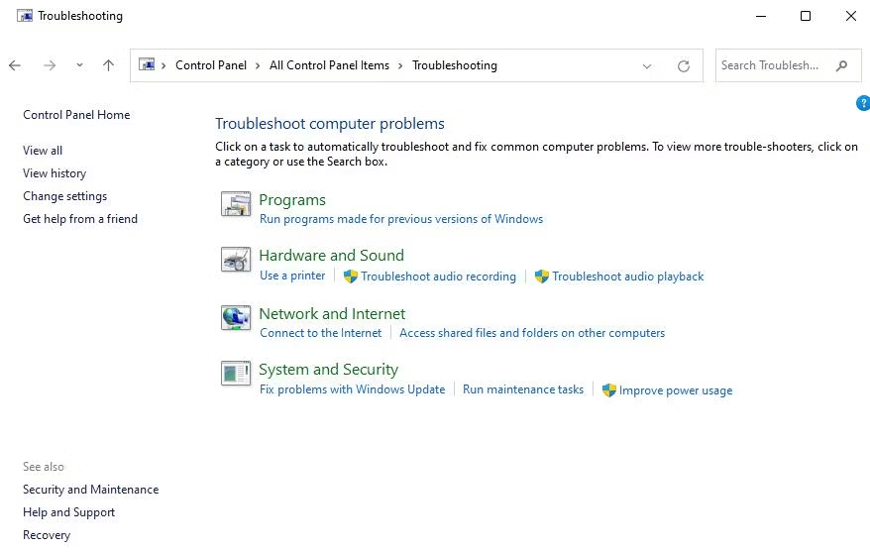Expand the address bar history dropdown
The width and height of the screenshot is (870, 553).
click(x=647, y=66)
